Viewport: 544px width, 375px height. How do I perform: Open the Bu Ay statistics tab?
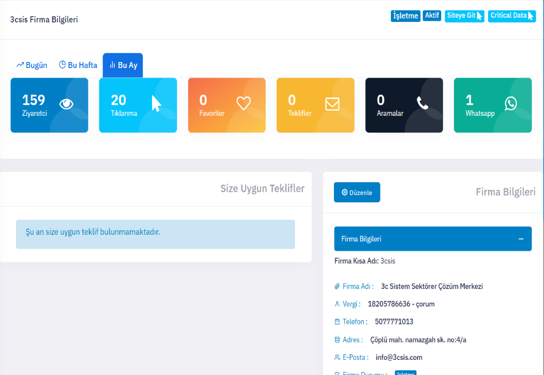click(123, 65)
